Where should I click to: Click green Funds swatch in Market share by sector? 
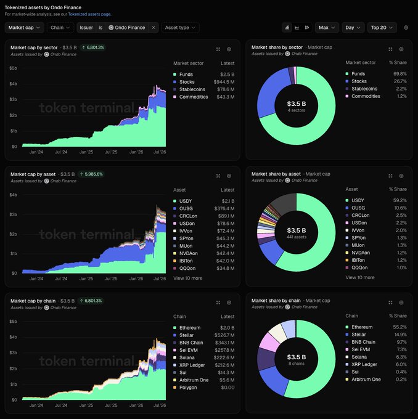click(347, 74)
